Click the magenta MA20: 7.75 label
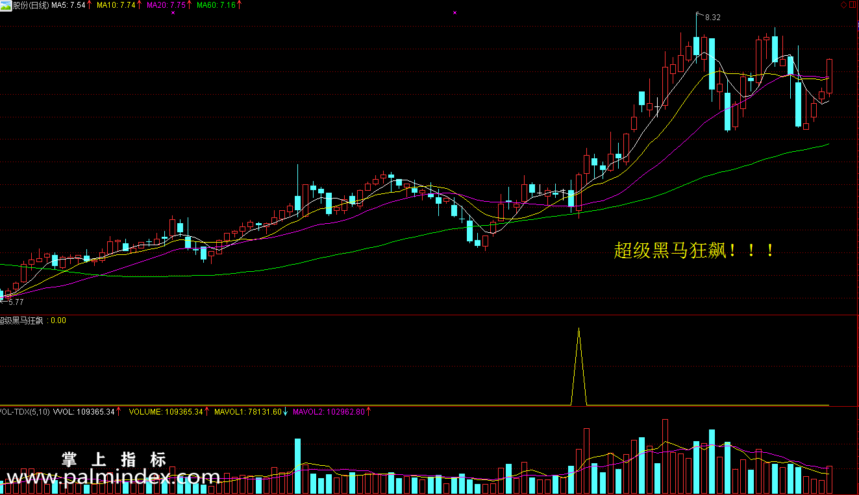Image resolution: width=859 pixels, height=495 pixels. click(166, 5)
